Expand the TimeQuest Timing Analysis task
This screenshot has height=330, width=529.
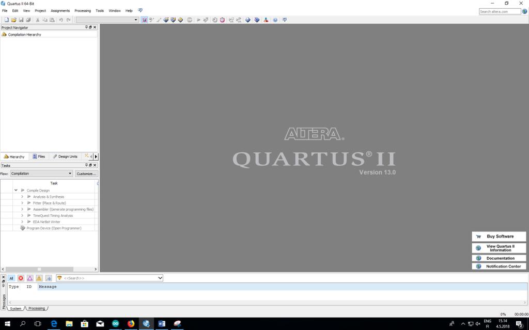tap(22, 216)
